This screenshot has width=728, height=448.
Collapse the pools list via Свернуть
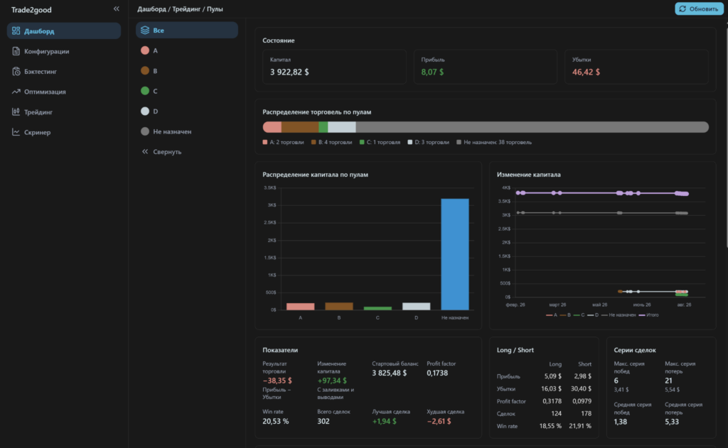[x=161, y=152]
